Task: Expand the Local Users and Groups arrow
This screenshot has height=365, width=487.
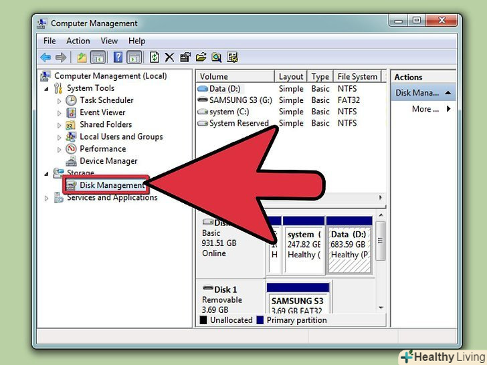Action: [59, 138]
